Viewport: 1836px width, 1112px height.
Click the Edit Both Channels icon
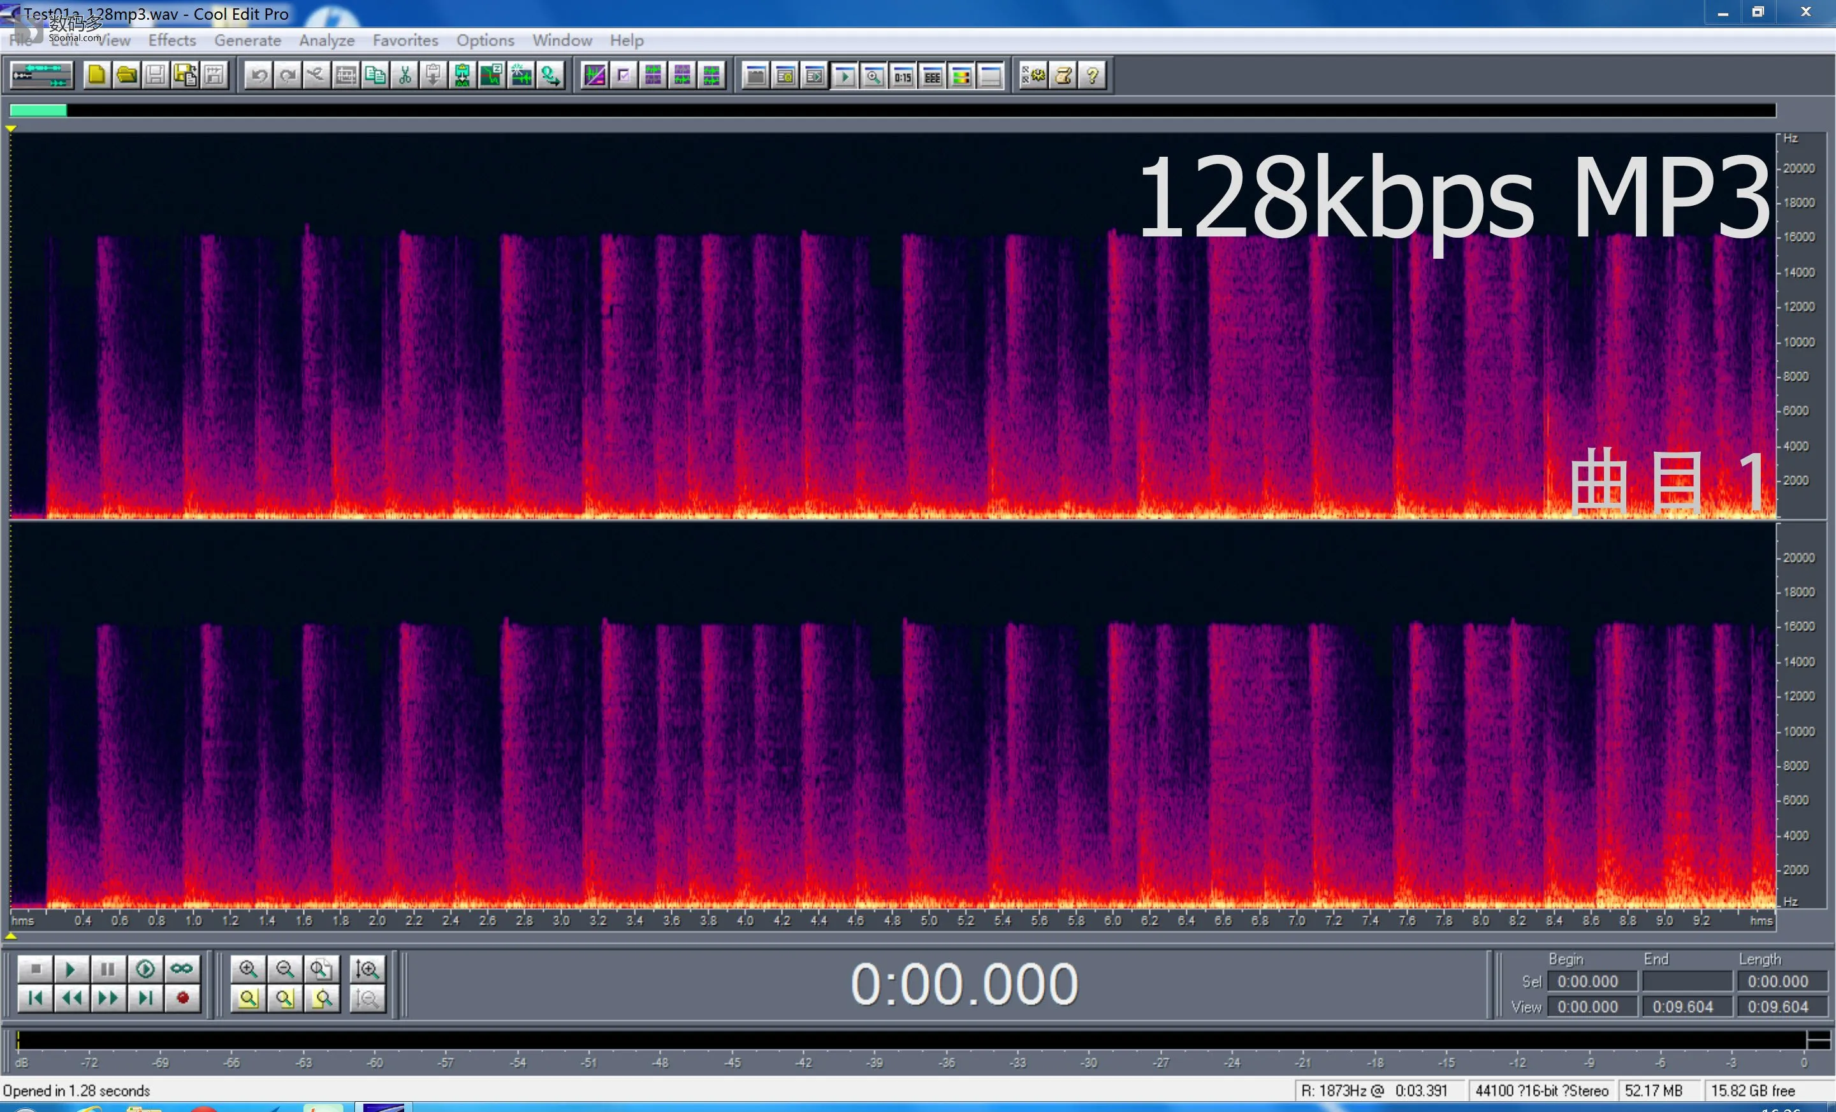click(x=711, y=75)
